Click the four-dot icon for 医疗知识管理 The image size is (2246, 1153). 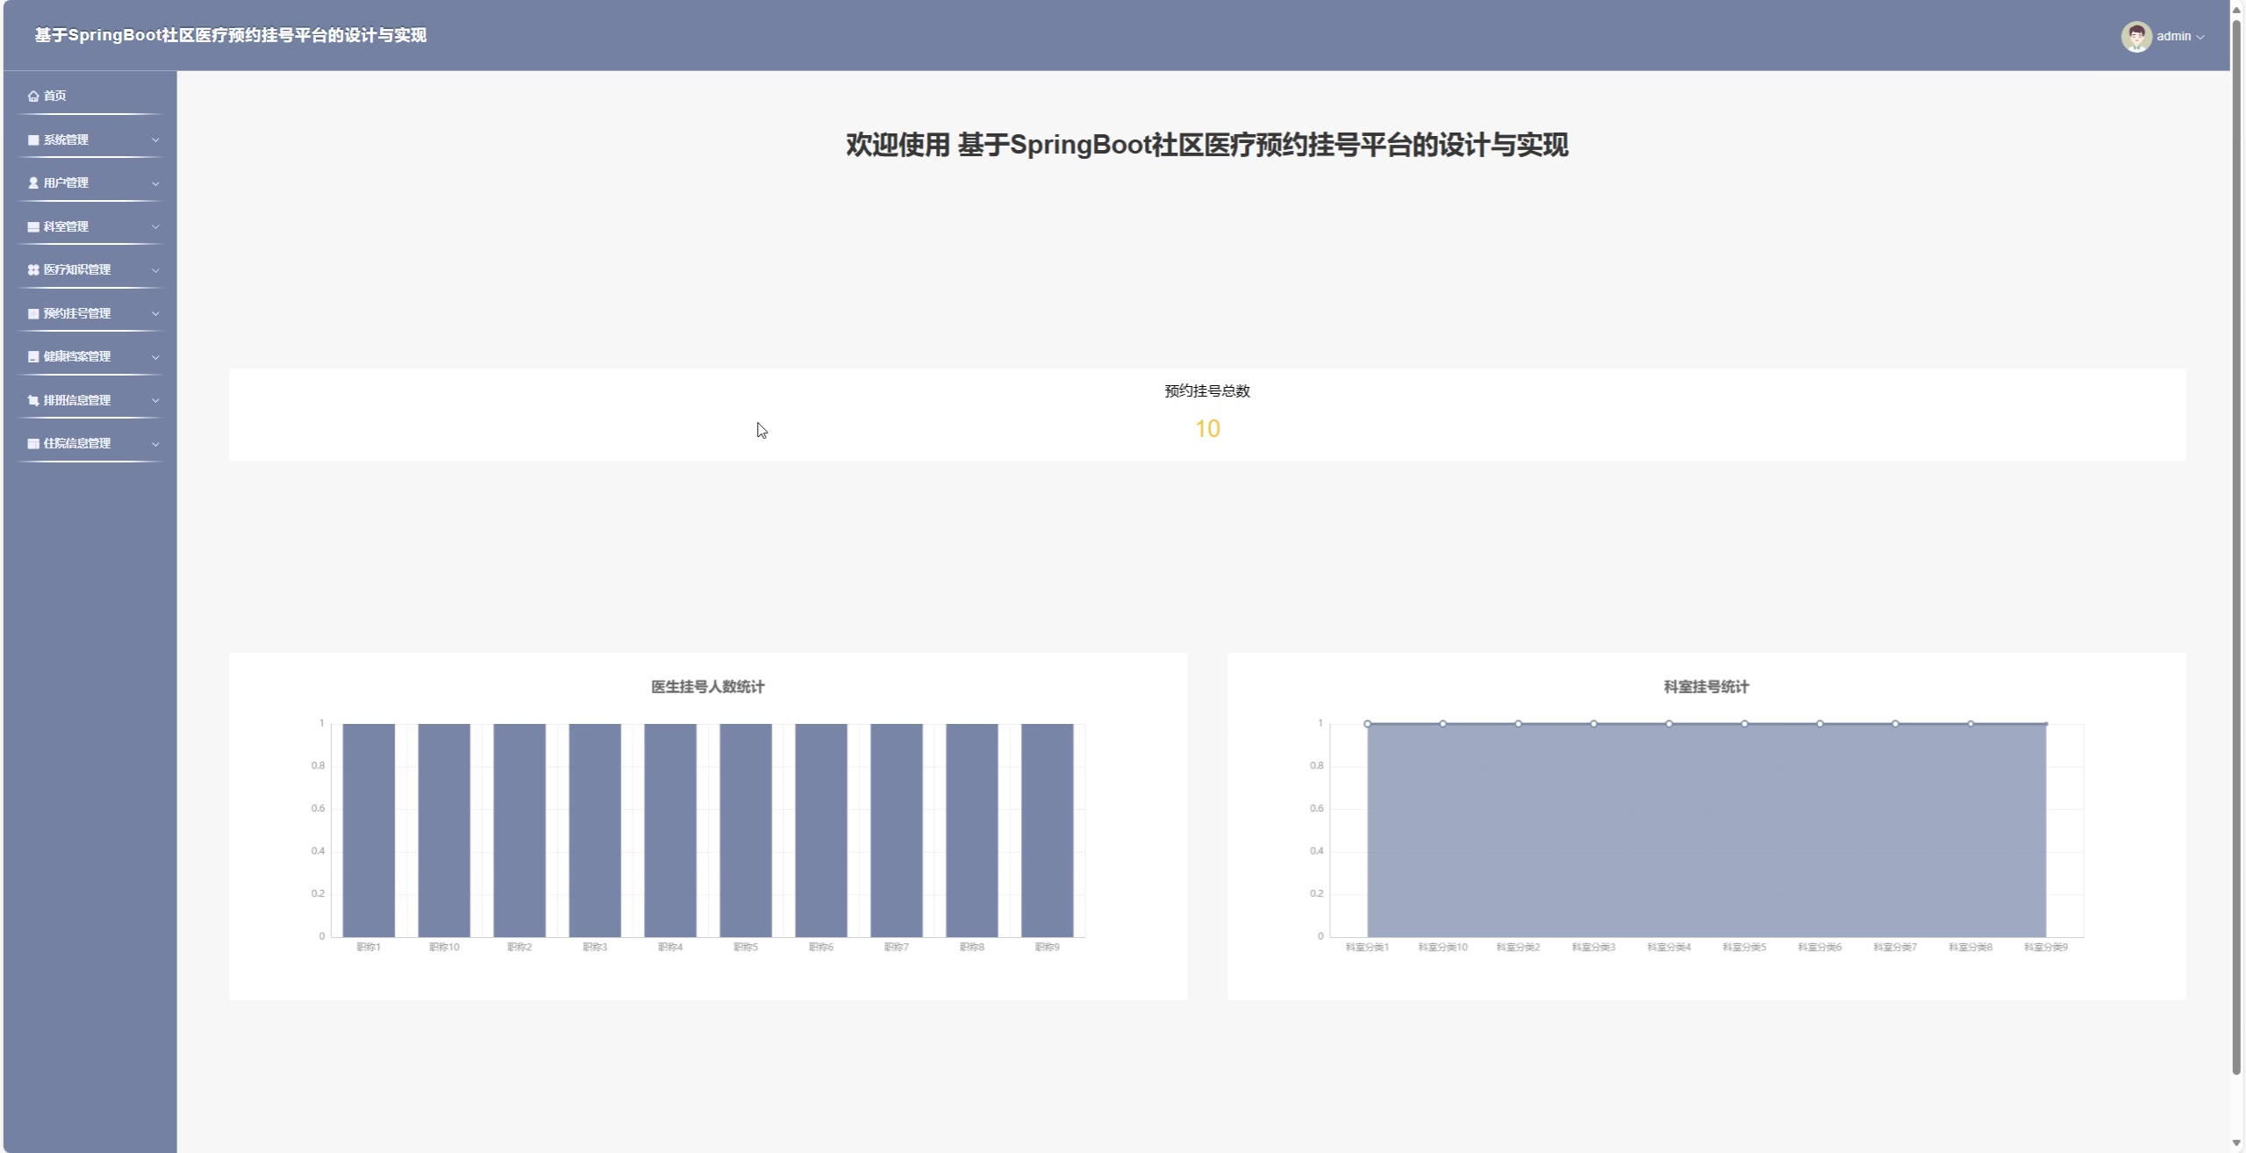pyautogui.click(x=33, y=269)
